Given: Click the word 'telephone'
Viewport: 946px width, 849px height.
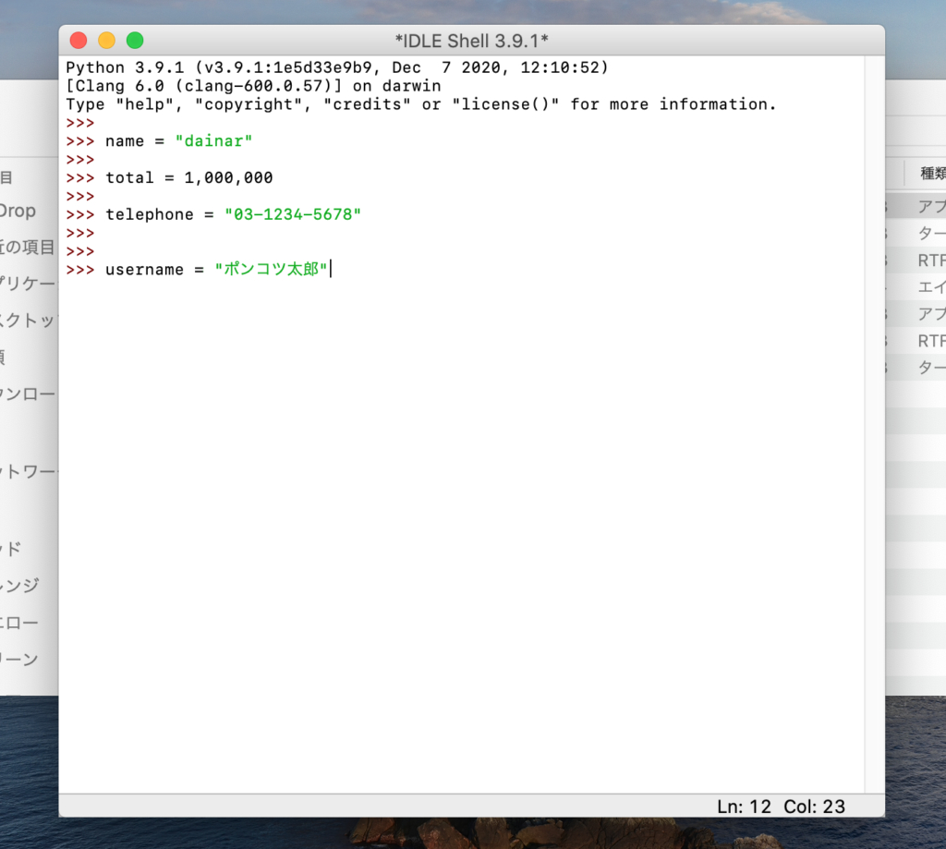Looking at the screenshot, I should 150,215.
